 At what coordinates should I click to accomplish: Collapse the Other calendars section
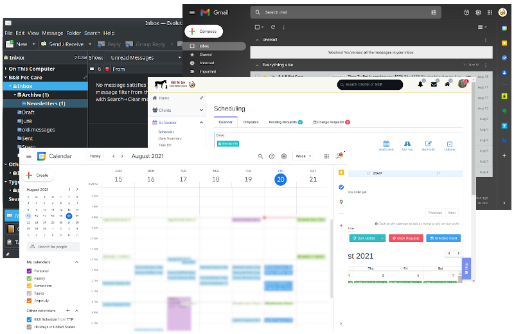click(76, 311)
